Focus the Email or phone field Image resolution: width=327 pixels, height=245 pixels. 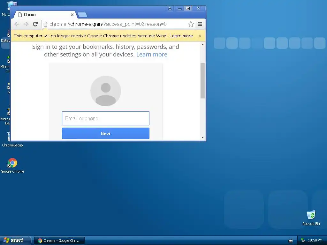point(105,118)
